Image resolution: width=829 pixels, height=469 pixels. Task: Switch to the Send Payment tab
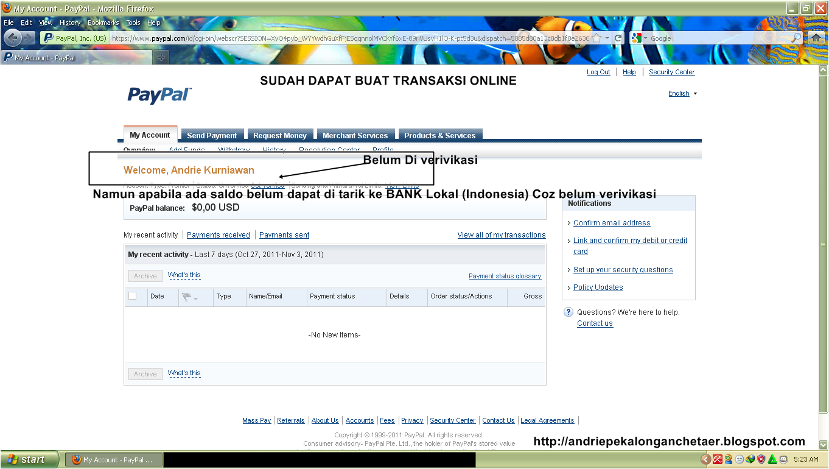click(212, 135)
